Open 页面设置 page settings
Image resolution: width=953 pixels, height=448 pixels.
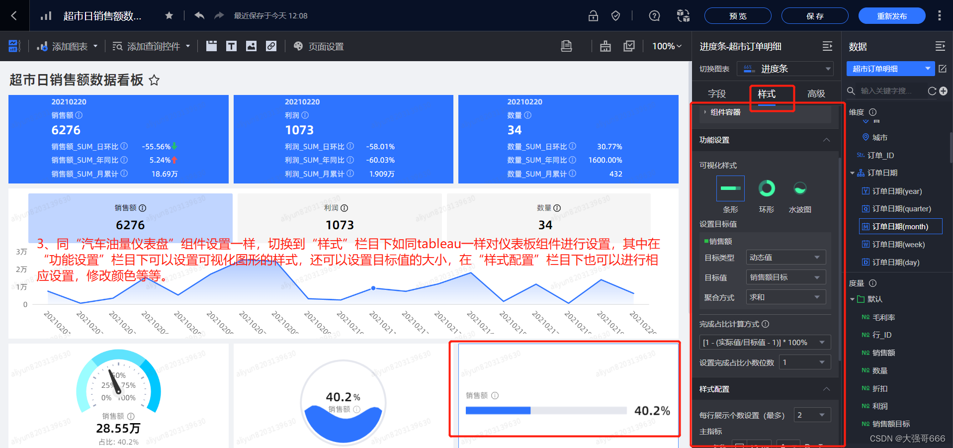click(x=319, y=46)
